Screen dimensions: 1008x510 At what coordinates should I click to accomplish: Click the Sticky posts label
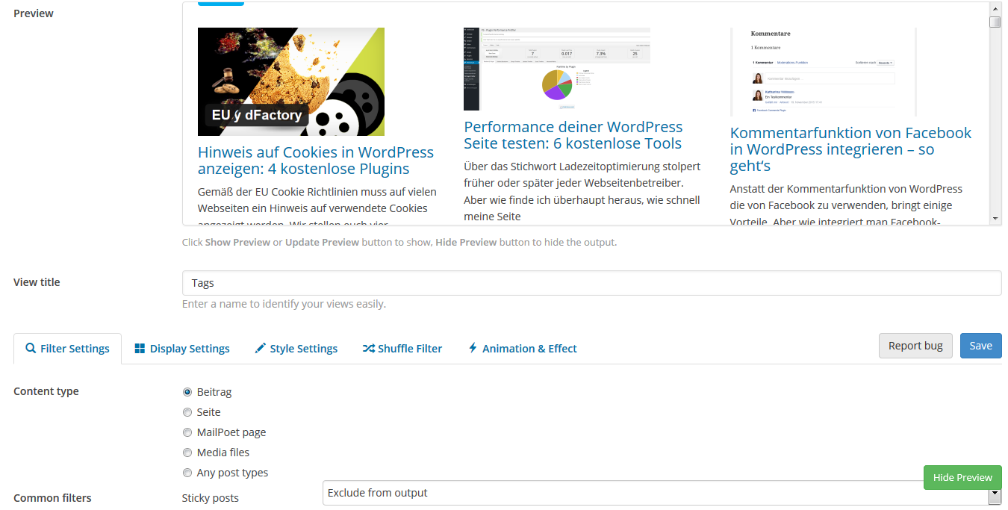pos(211,498)
